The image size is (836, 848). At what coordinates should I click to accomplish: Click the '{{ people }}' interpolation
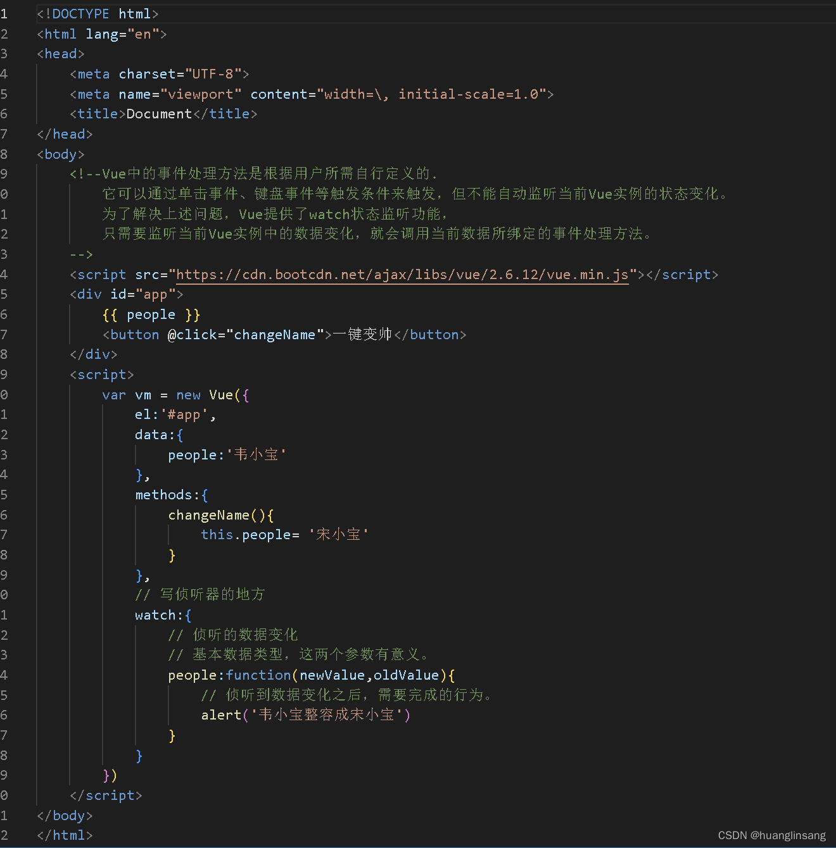[151, 315]
